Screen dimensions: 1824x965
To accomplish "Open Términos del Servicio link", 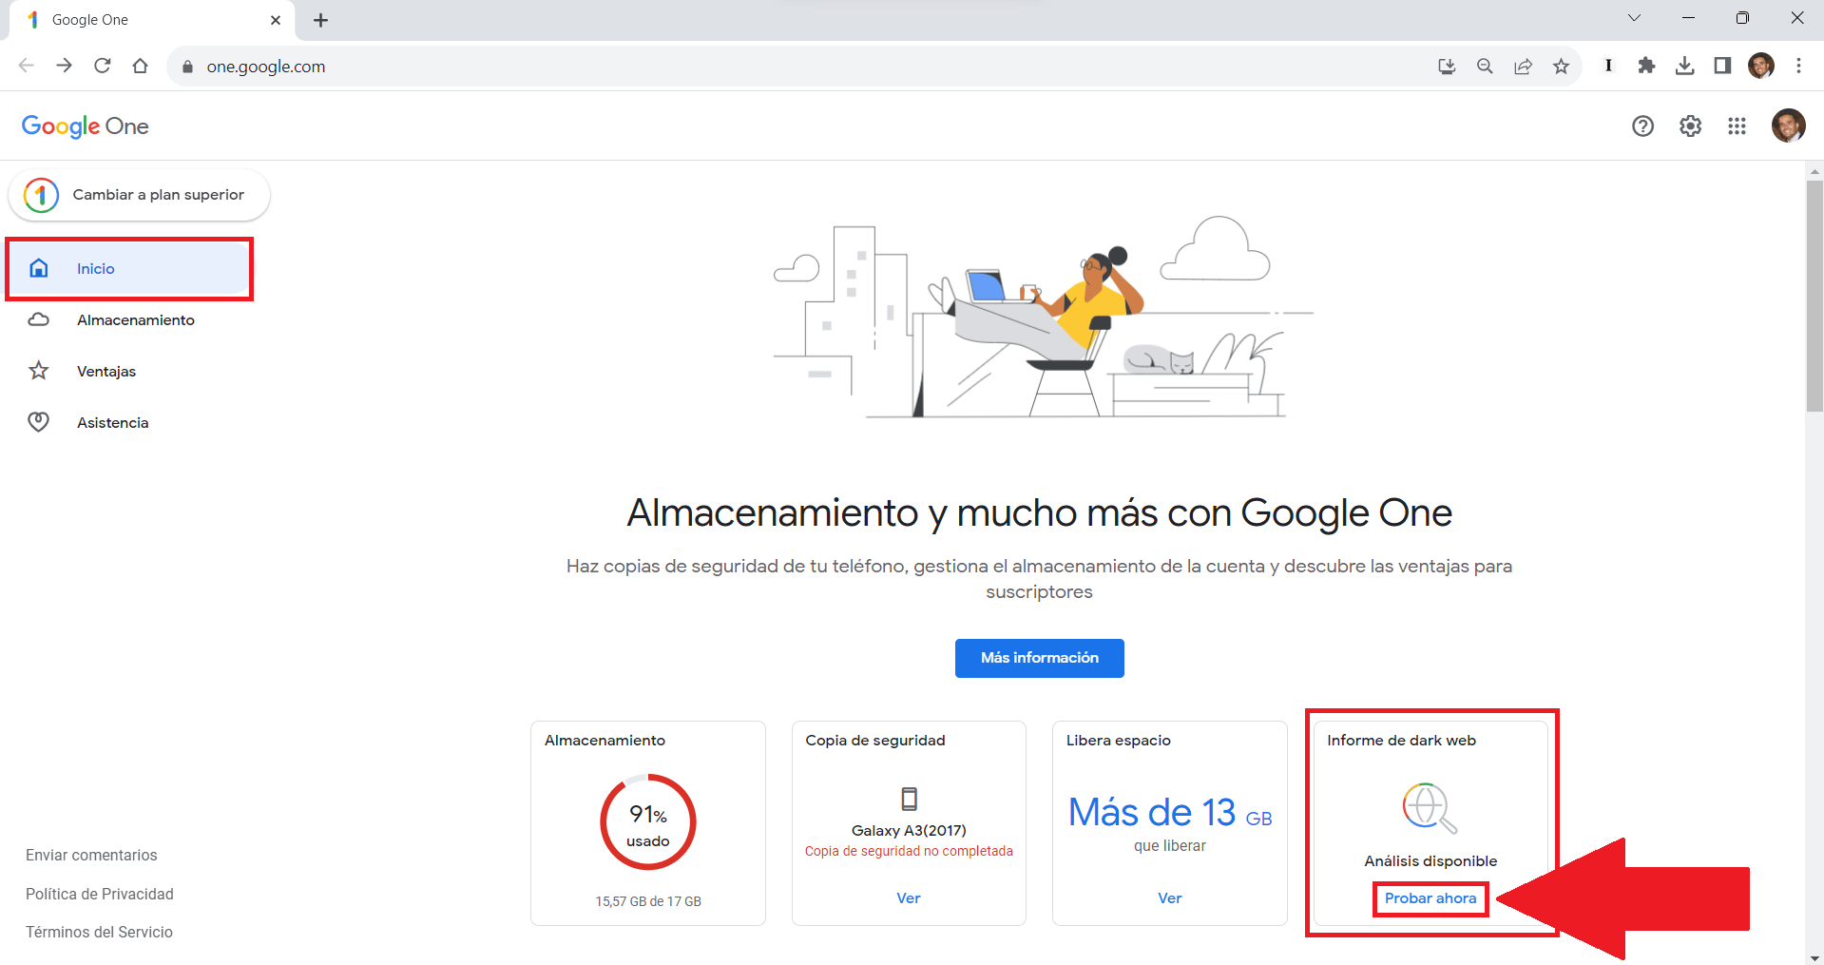I will coord(99,932).
